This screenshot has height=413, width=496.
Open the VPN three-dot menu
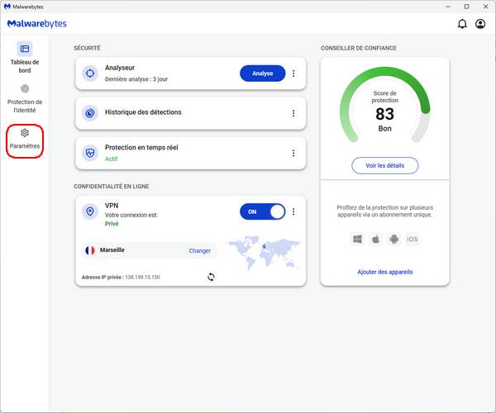(293, 211)
